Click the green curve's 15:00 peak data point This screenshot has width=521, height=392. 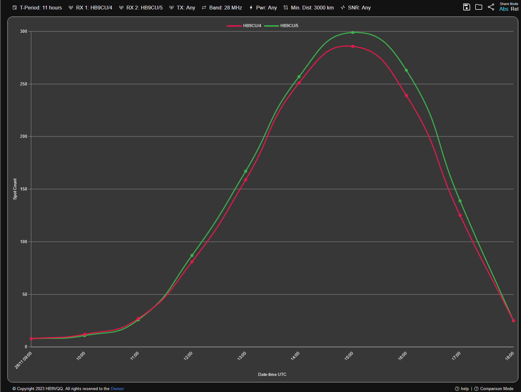click(x=352, y=32)
